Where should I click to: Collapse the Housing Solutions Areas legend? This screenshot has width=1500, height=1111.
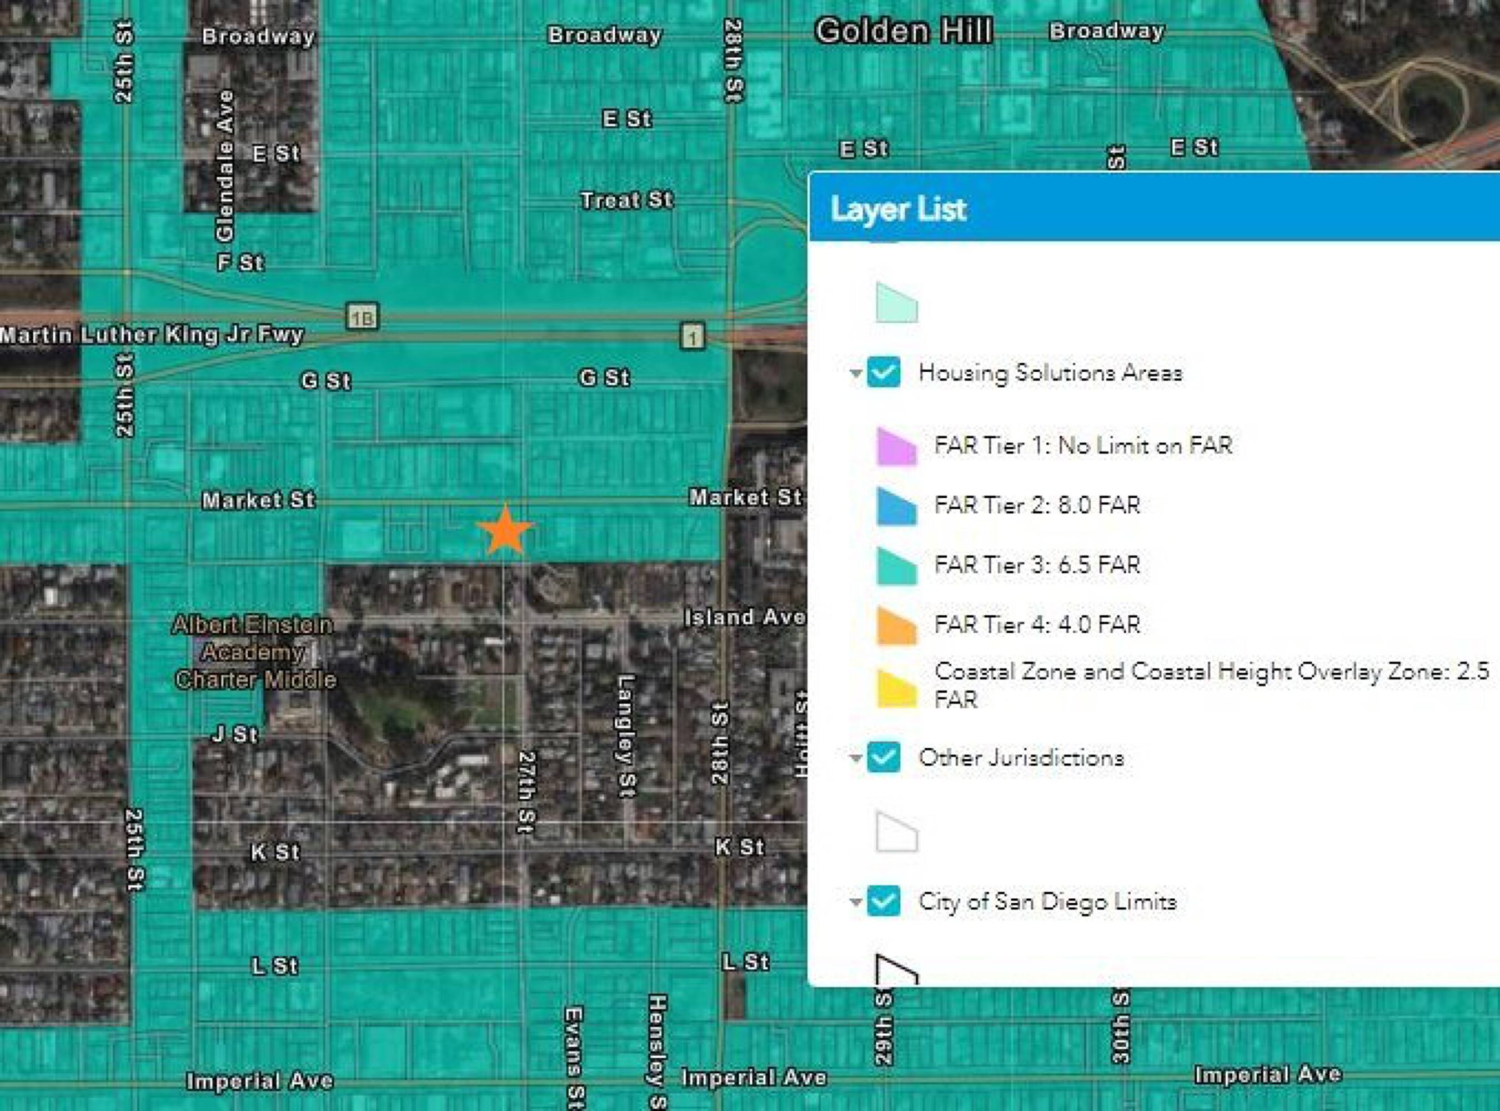click(855, 373)
